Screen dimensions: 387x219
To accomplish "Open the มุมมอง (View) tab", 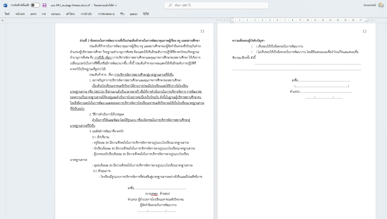I will coord(133,14).
